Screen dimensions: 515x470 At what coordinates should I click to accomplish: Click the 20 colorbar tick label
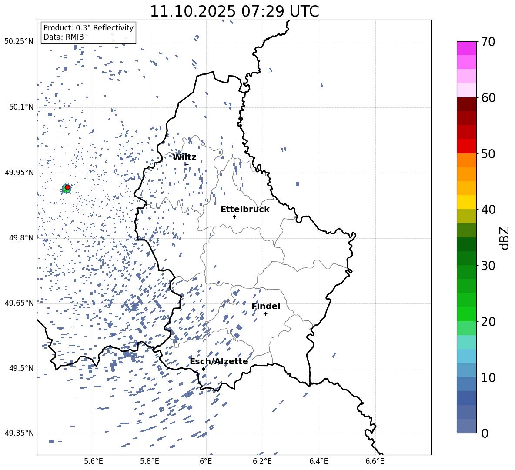(488, 322)
